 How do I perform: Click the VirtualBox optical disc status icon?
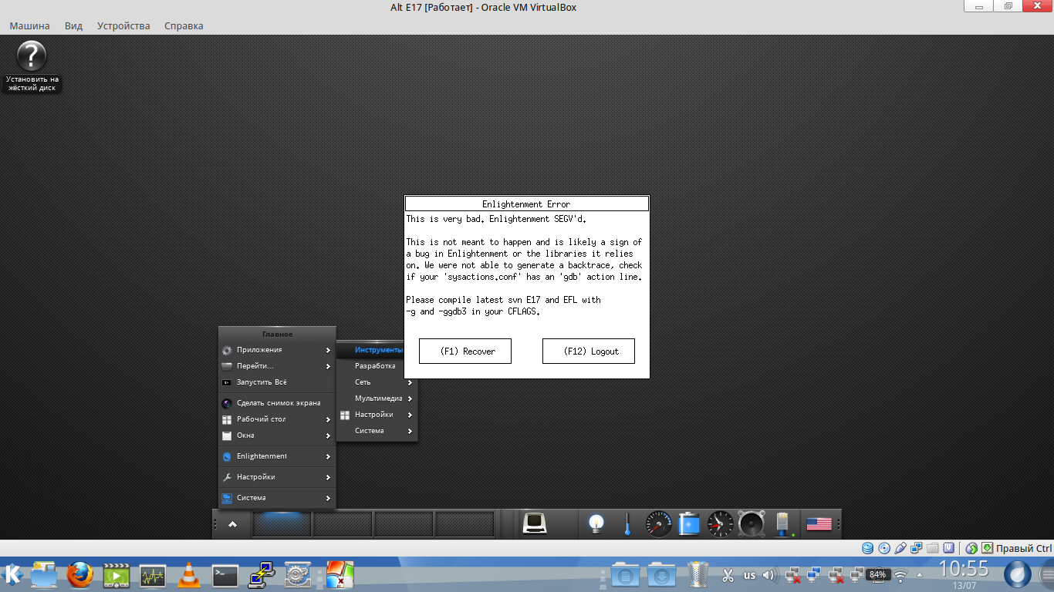point(884,548)
